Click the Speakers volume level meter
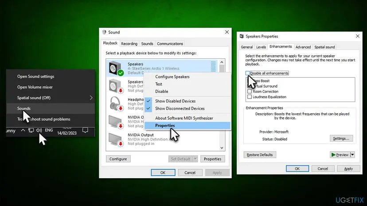The width and height of the screenshot is (367, 206). pos(213,67)
